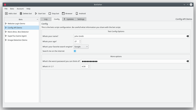Switch to the Settings tab
The image size is (196, 110).
(81, 19)
